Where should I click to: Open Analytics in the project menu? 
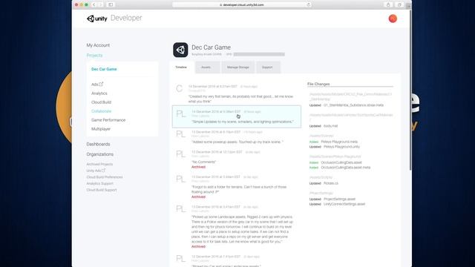[x=99, y=93]
